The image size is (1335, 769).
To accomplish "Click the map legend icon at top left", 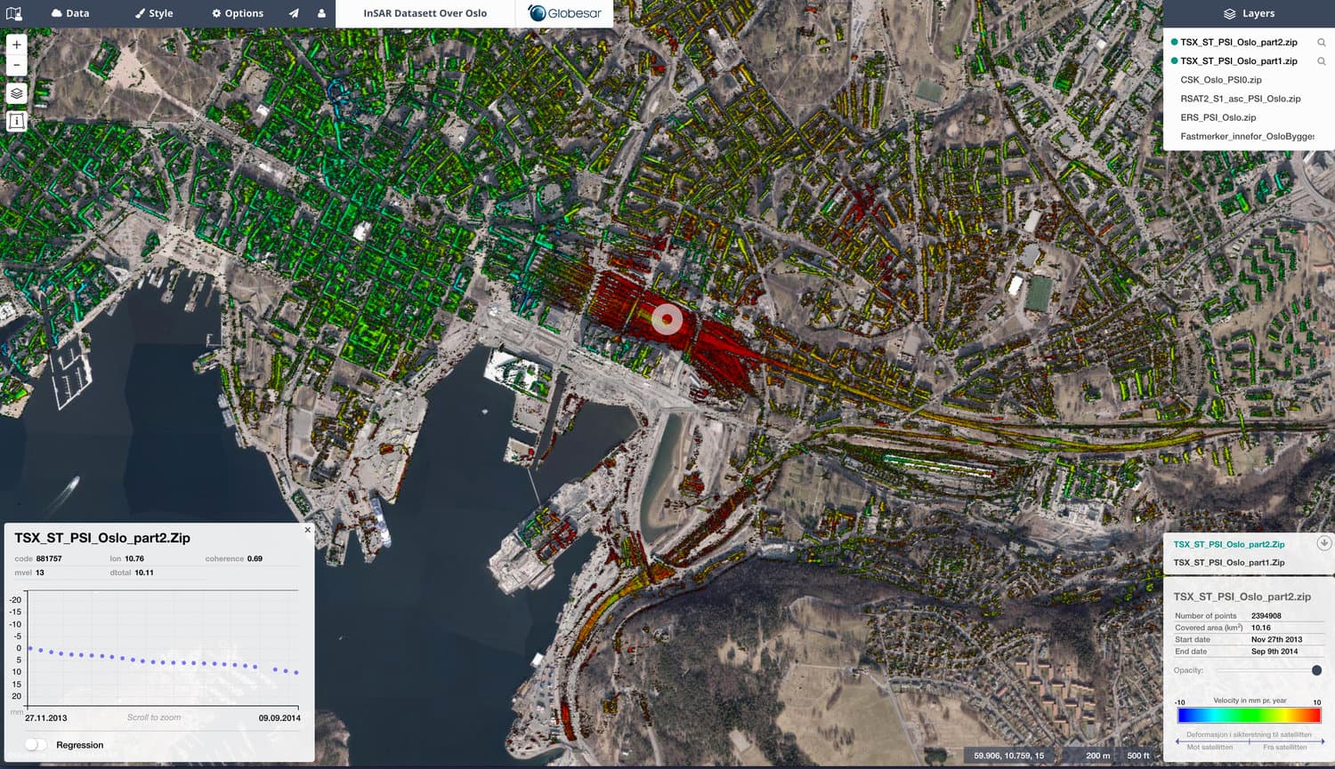I will tap(14, 12).
